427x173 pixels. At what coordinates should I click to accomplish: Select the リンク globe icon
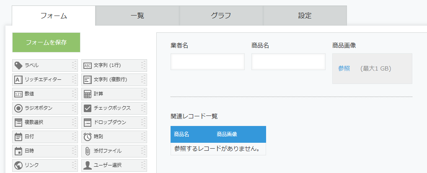click(18, 165)
